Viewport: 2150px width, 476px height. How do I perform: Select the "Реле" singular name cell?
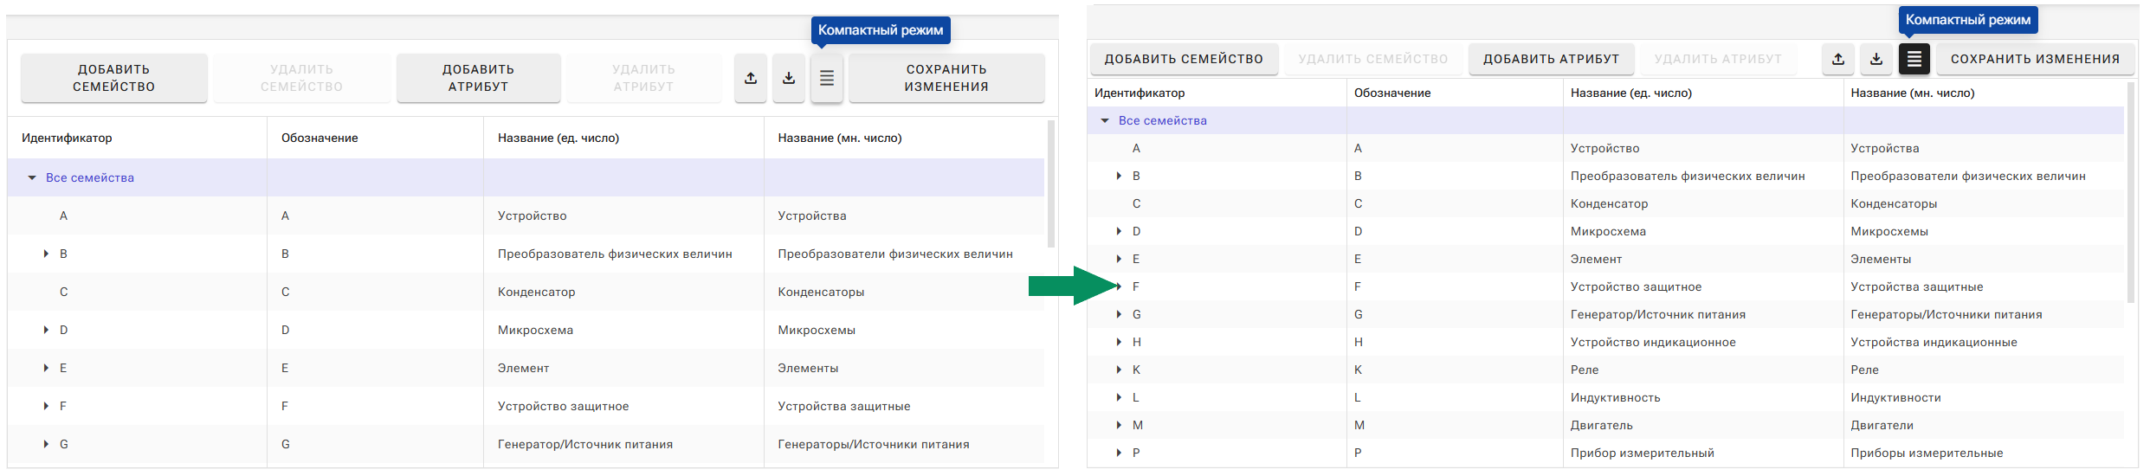[x=1585, y=370]
